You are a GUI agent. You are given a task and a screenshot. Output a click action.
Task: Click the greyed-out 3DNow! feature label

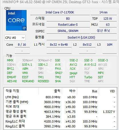click(27, 60)
